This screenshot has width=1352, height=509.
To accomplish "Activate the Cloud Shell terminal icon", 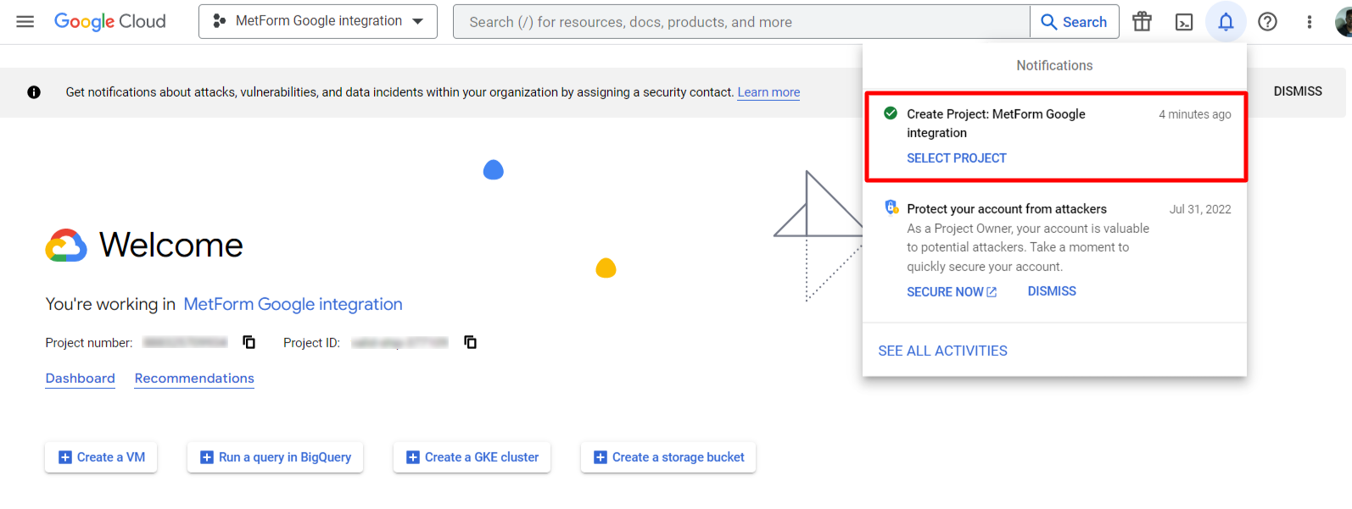I will point(1184,22).
